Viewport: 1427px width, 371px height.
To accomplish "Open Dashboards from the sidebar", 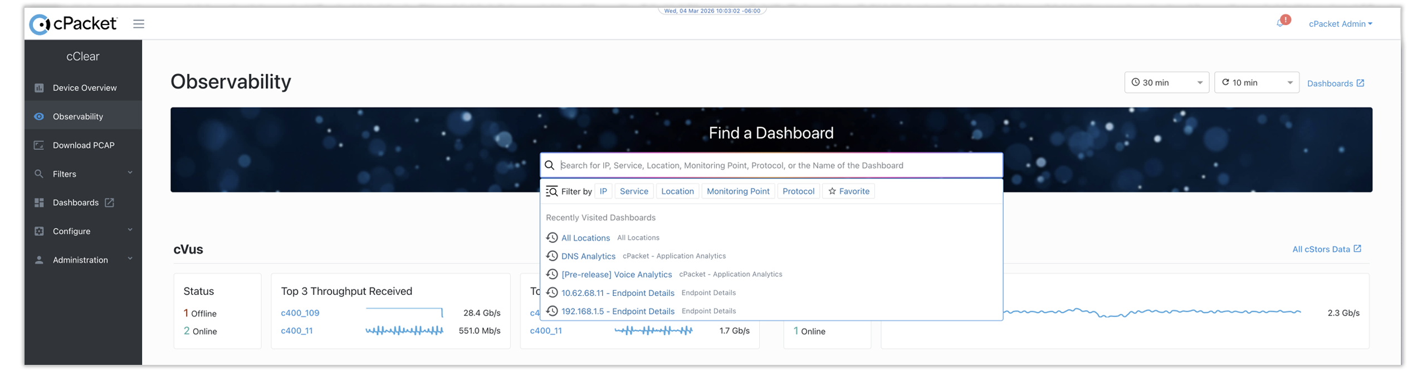I will (x=83, y=203).
